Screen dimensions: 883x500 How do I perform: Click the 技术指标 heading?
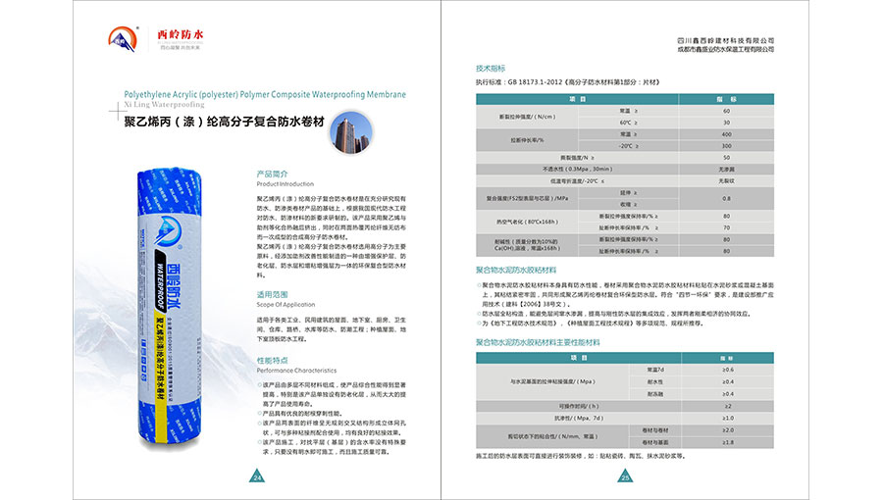tap(490, 69)
